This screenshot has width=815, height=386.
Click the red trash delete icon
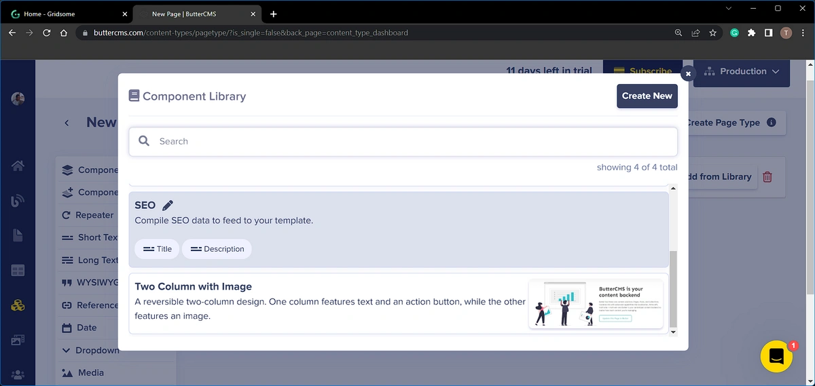coord(767,177)
